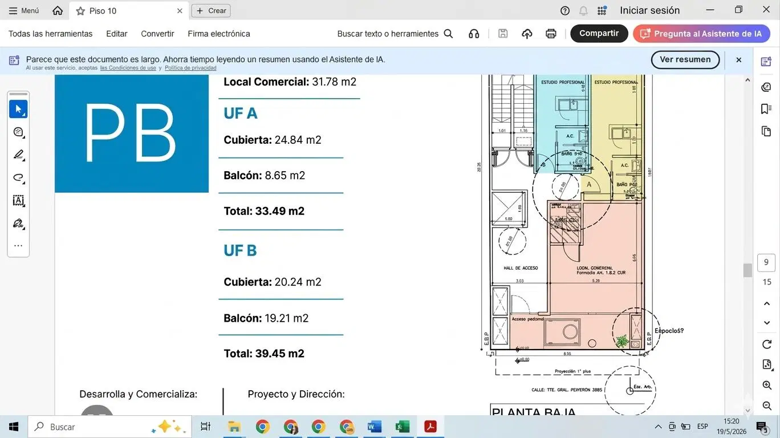Show hidden tray icons chevron
This screenshot has height=438, width=780.
658,427
